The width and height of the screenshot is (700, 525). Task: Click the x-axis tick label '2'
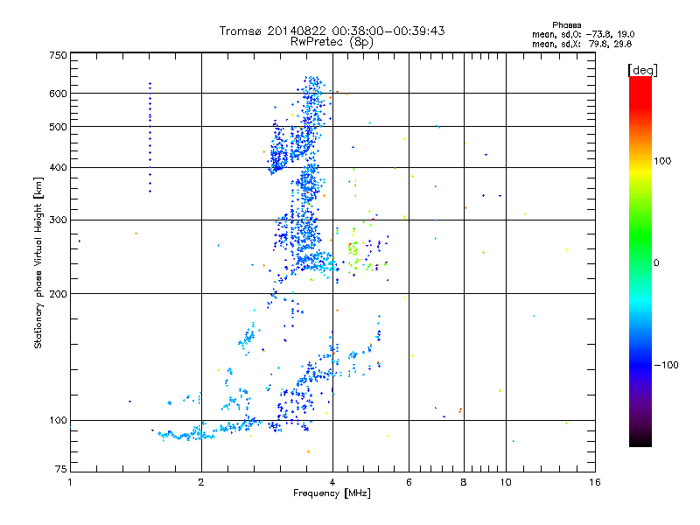[201, 482]
